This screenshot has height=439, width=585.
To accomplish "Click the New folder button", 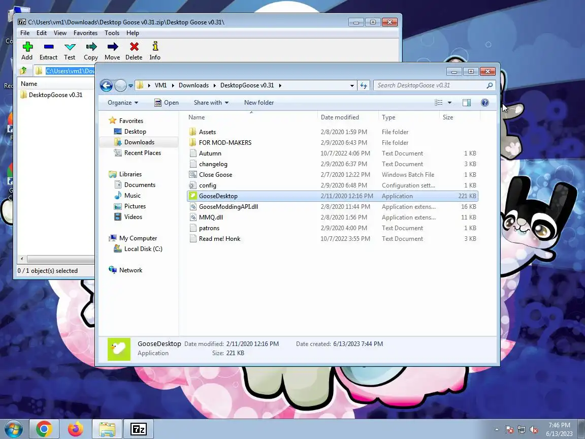I will [x=259, y=103].
